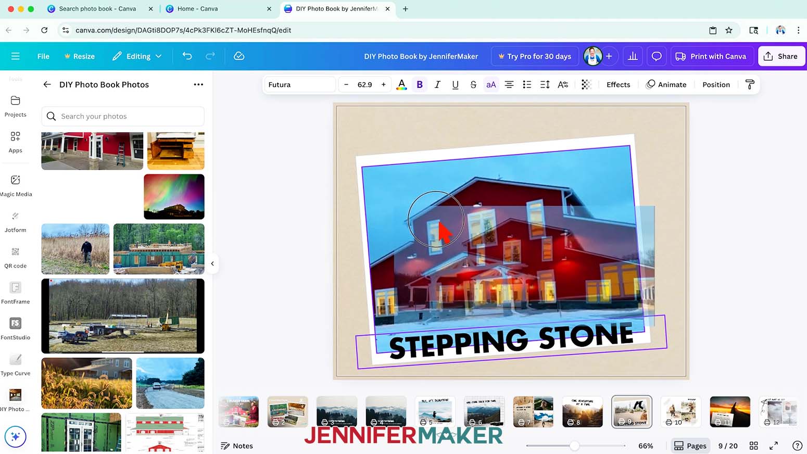Open page 10 thumbnail
The image size is (807, 454).
[x=680, y=411]
